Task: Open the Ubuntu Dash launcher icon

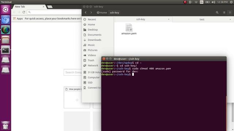Action: (x=5, y=10)
